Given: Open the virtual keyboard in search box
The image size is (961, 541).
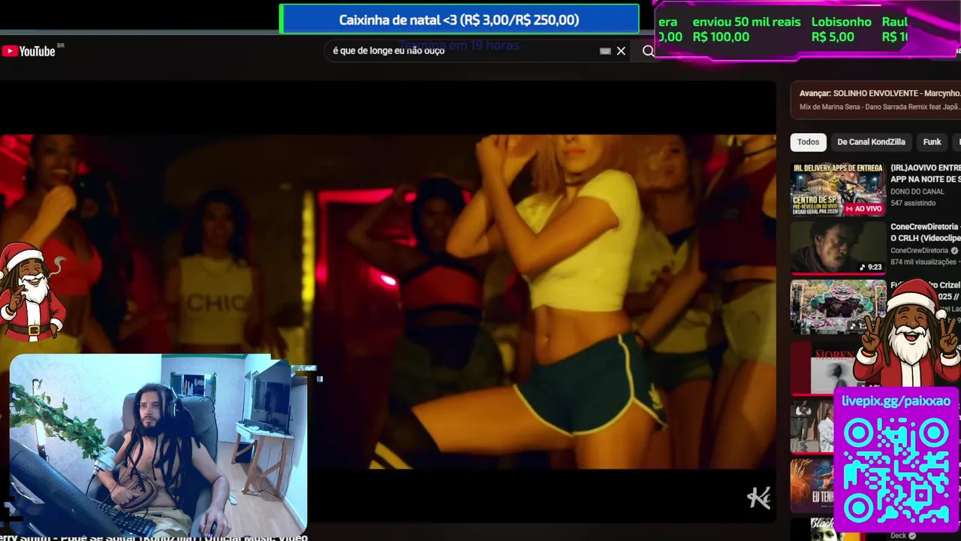Looking at the screenshot, I should point(605,51).
